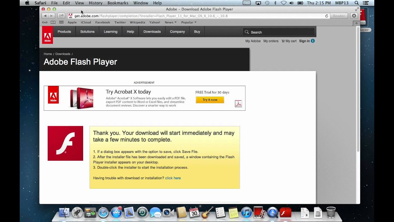Click the Adobe logo in the navigation bar
Screen dimensions: 394x222
(x=47, y=35)
